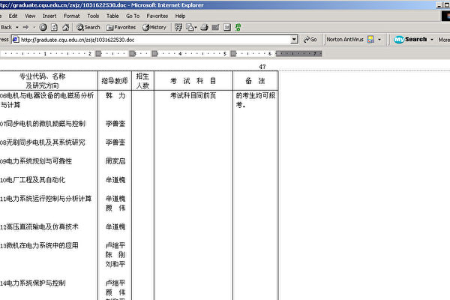
Task: Go to the Home page icon
Action: click(64, 27)
